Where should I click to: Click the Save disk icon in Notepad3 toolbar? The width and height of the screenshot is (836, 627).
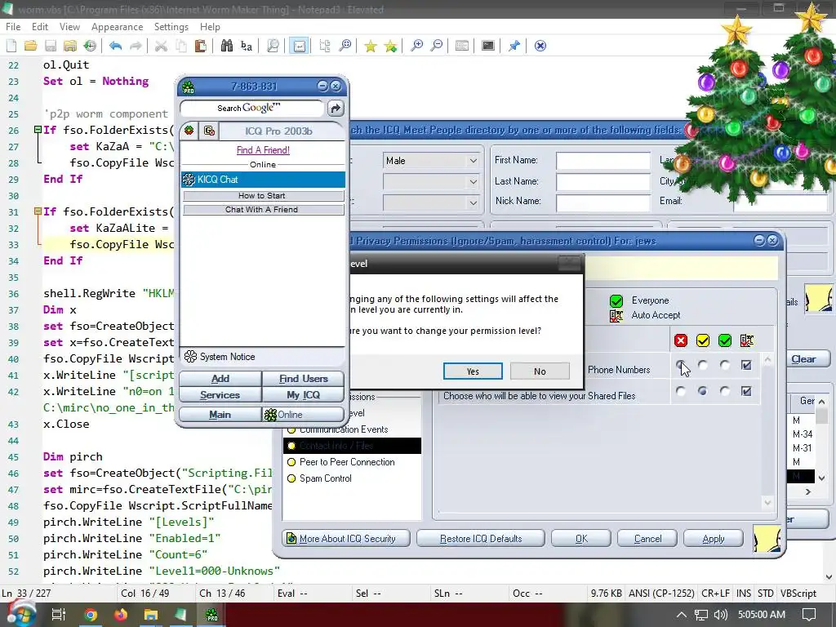click(51, 46)
